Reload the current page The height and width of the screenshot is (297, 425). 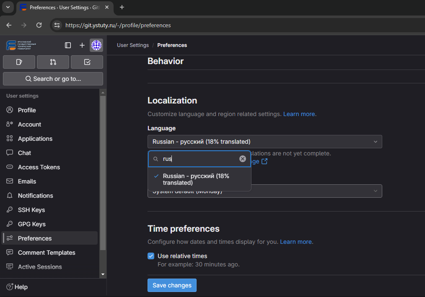tap(39, 25)
